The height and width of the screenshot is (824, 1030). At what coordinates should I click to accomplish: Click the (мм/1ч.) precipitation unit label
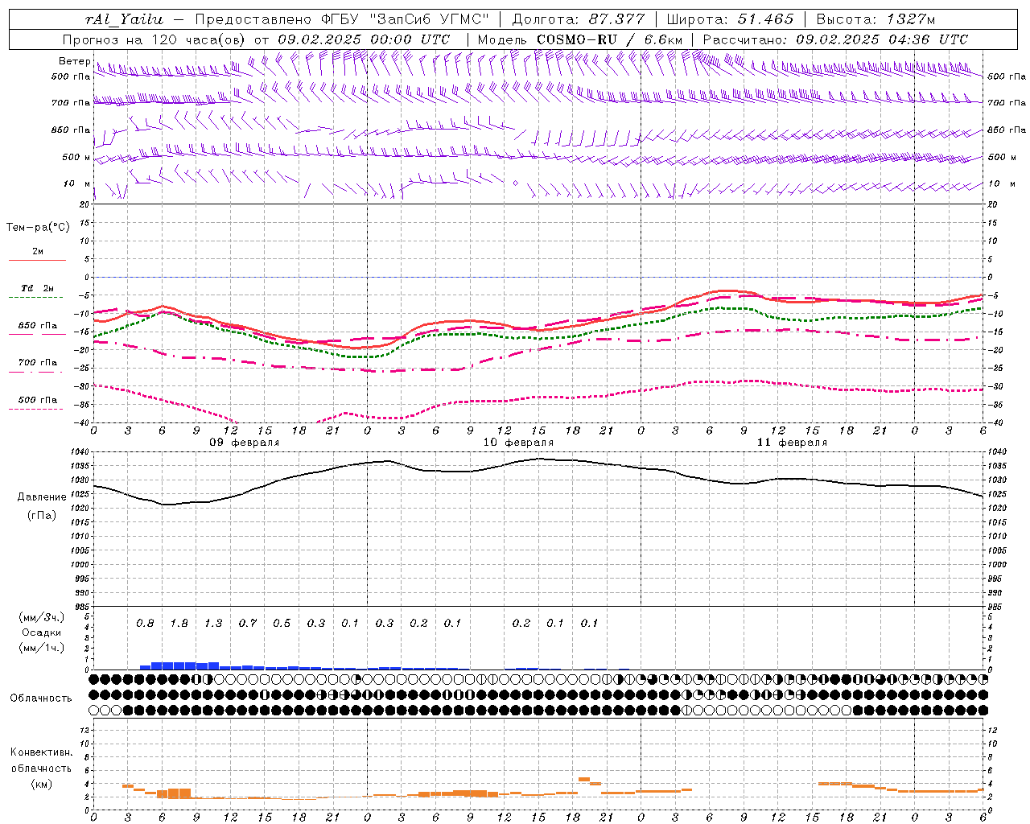click(41, 648)
